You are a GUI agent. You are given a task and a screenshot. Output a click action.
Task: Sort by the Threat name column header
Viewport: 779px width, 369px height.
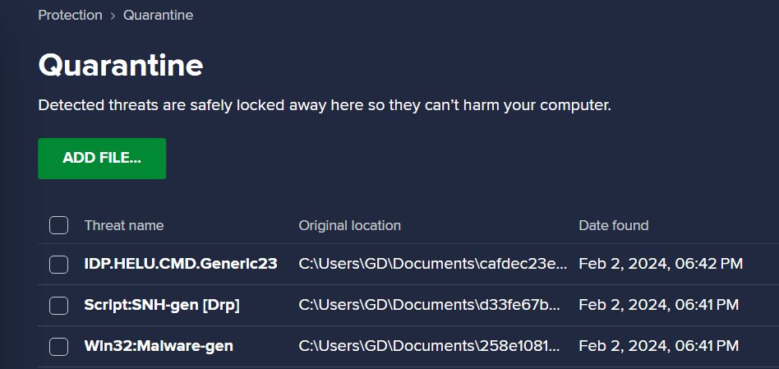124,225
